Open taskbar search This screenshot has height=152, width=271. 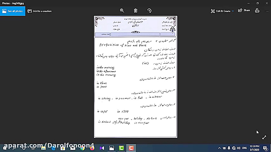(14, 148)
